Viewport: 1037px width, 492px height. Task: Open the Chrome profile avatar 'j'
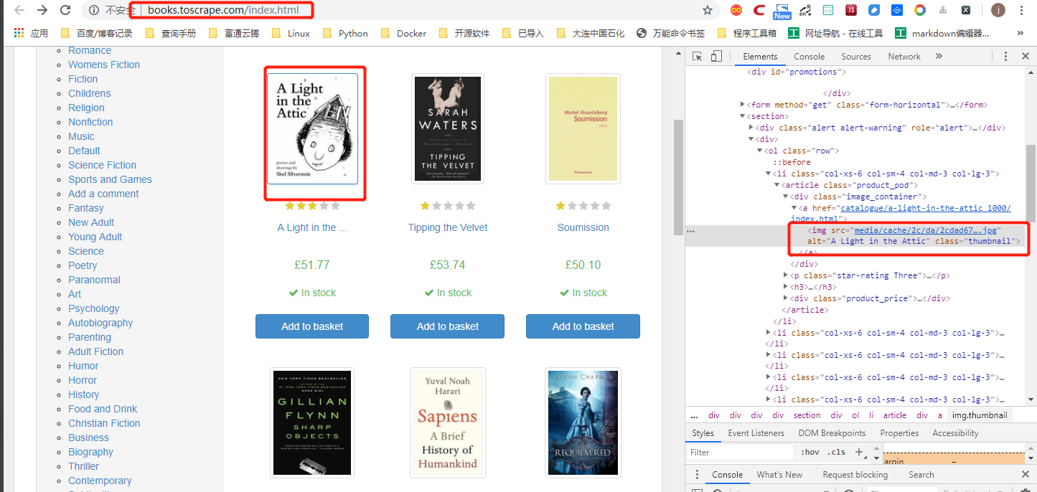point(998,10)
